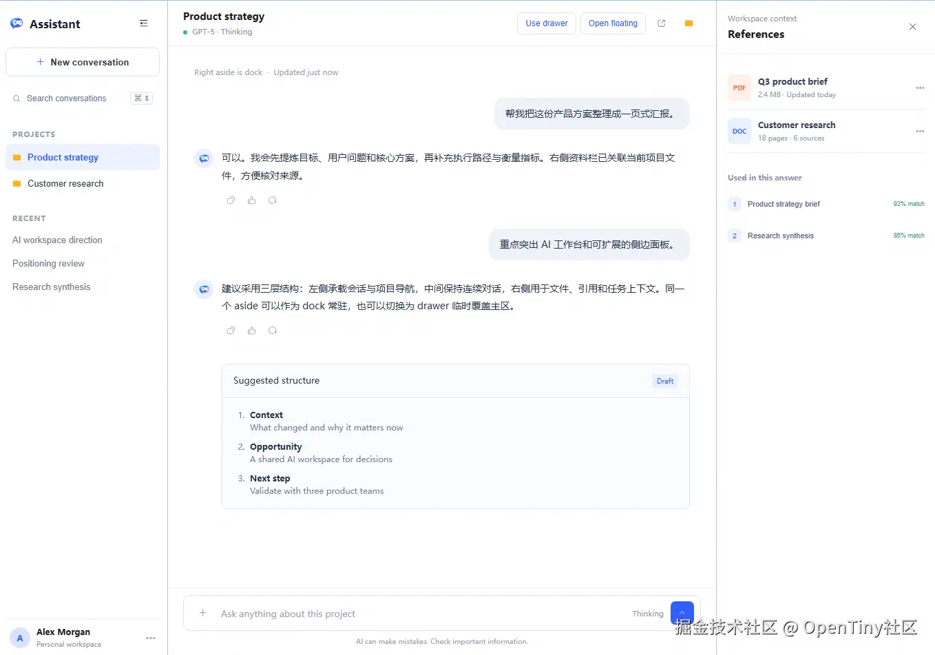Click the yellow folder icon in header

[x=689, y=23]
